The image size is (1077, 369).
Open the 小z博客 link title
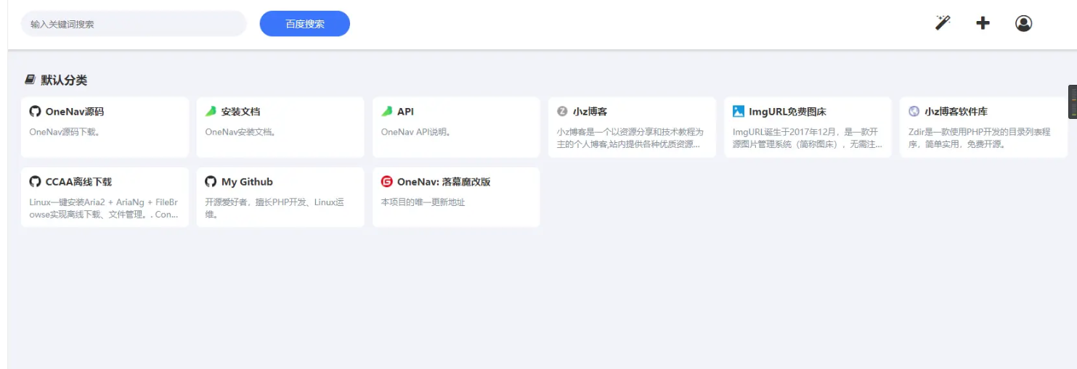tap(590, 112)
